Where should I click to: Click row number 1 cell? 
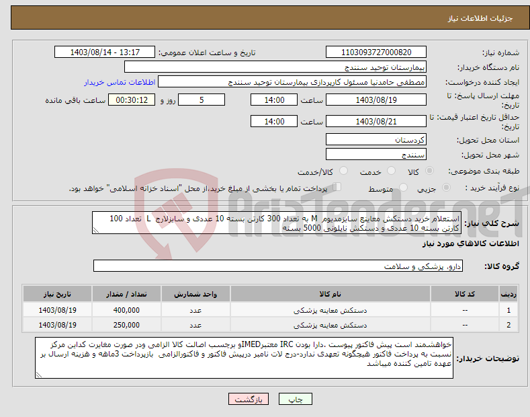point(509,310)
